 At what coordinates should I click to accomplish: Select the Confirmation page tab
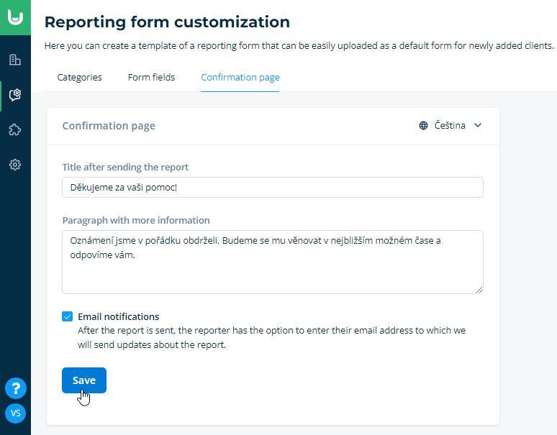[x=240, y=78]
